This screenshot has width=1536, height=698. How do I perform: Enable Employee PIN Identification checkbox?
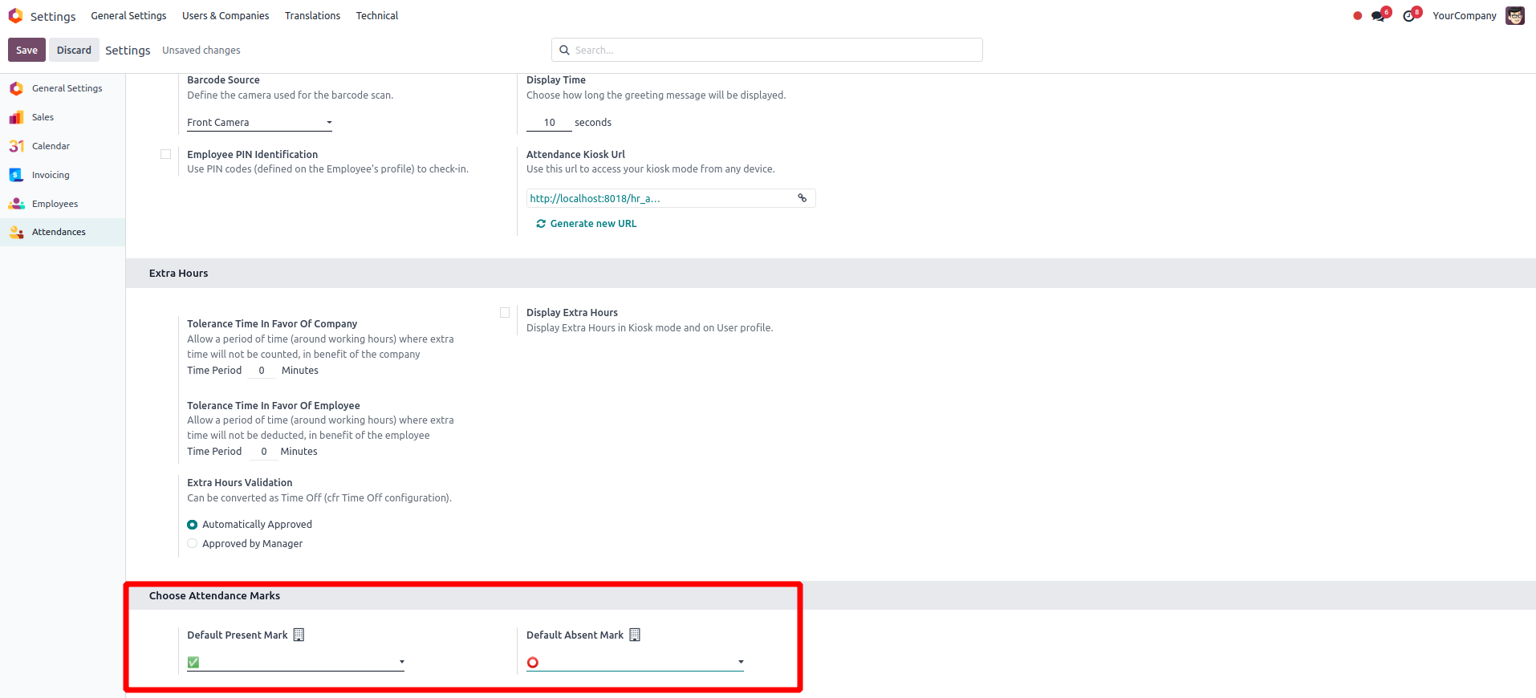(166, 154)
